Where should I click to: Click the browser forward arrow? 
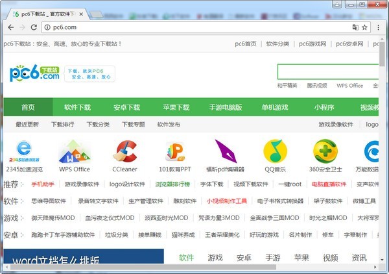[22, 27]
